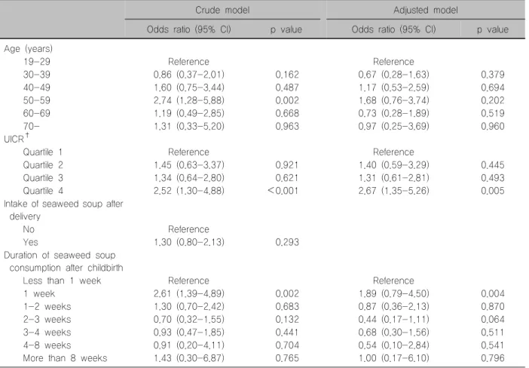
Task: Click the '0.293' p value
Action: (x=287, y=242)
